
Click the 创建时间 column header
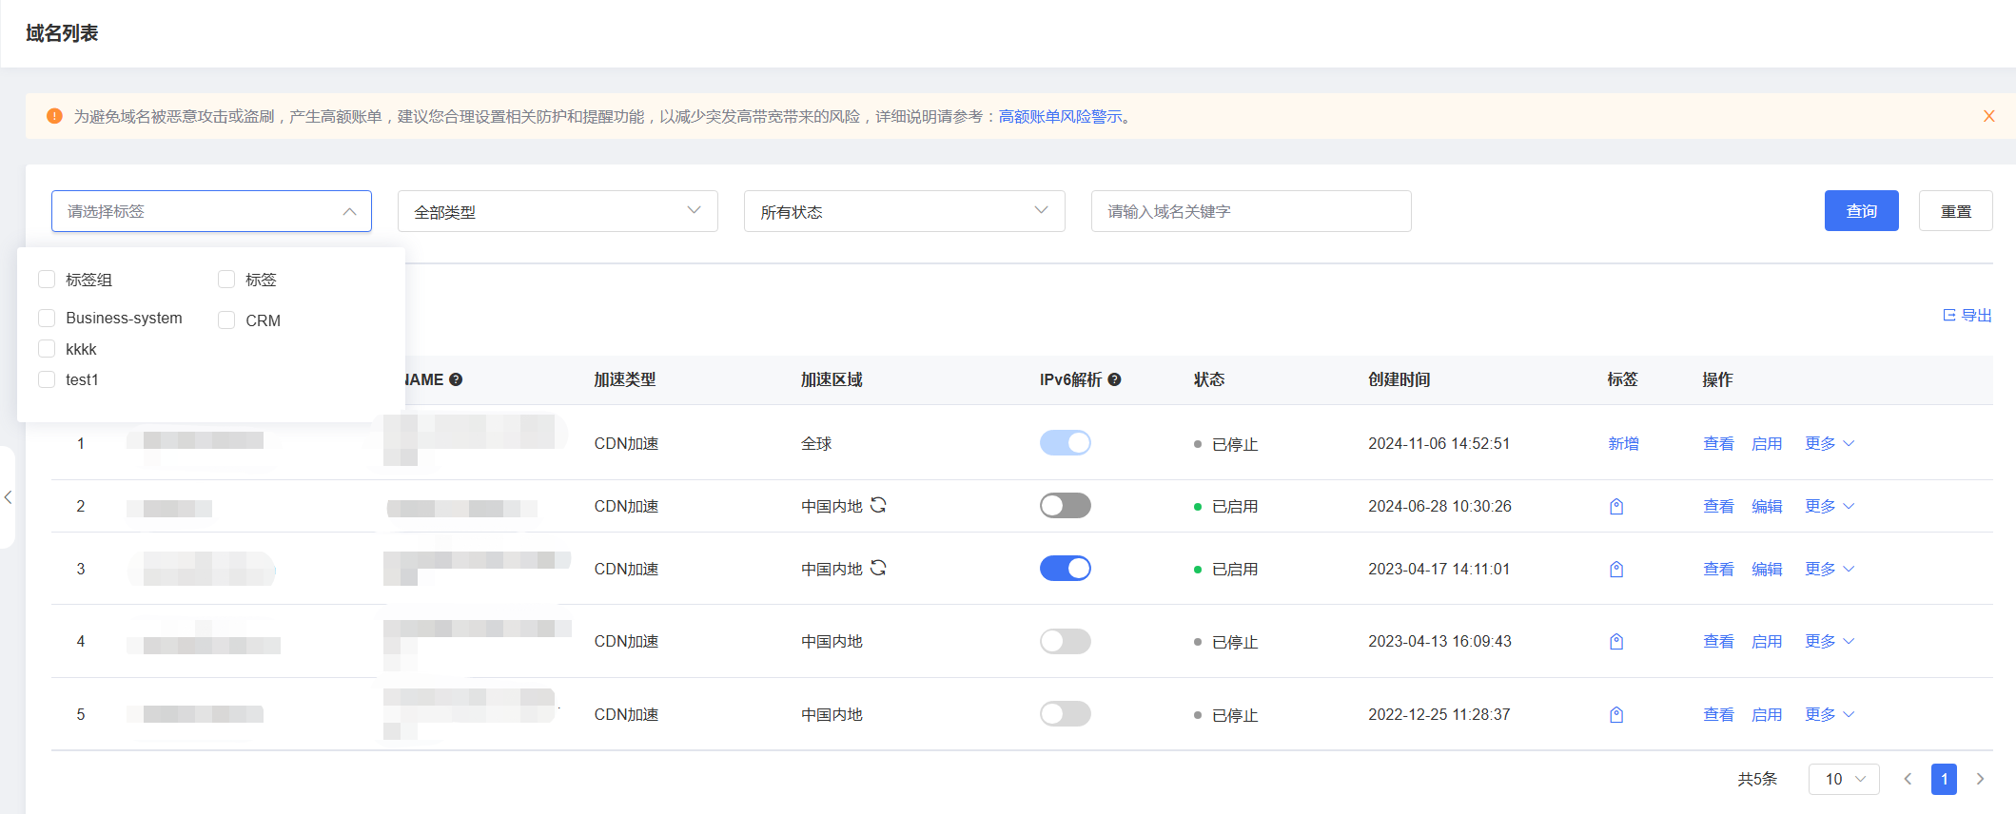point(1399,379)
